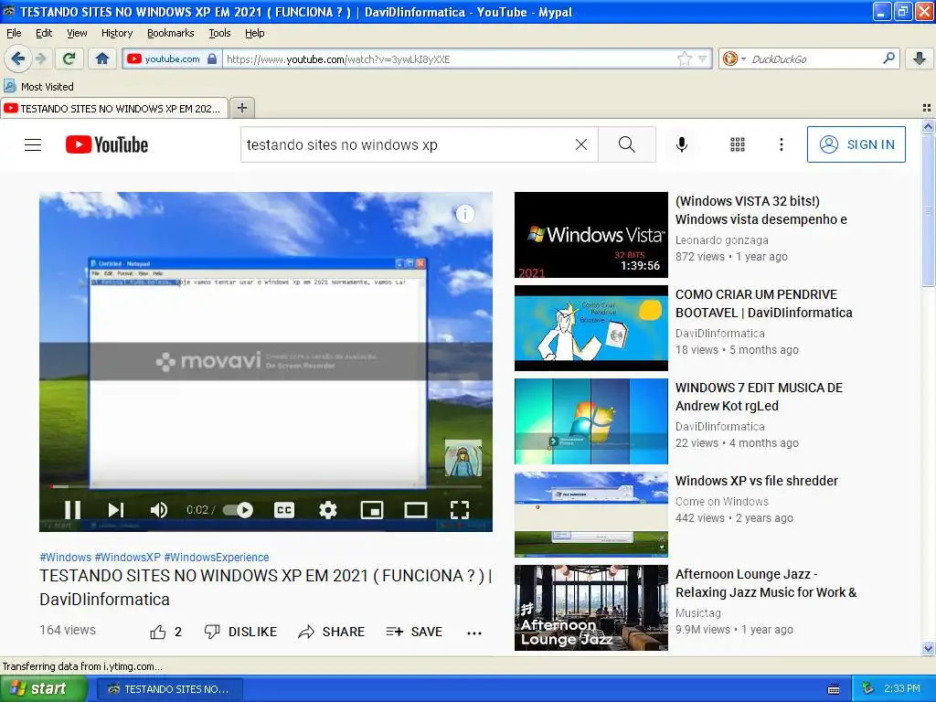Viewport: 936px width, 702px height.
Task: Open the Edit menu
Action: 44,33
